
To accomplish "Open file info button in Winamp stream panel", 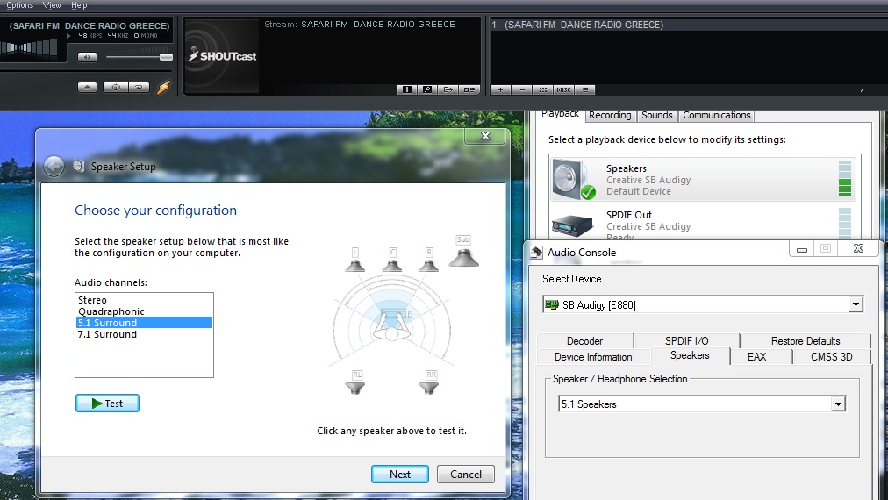I will pyautogui.click(x=406, y=89).
